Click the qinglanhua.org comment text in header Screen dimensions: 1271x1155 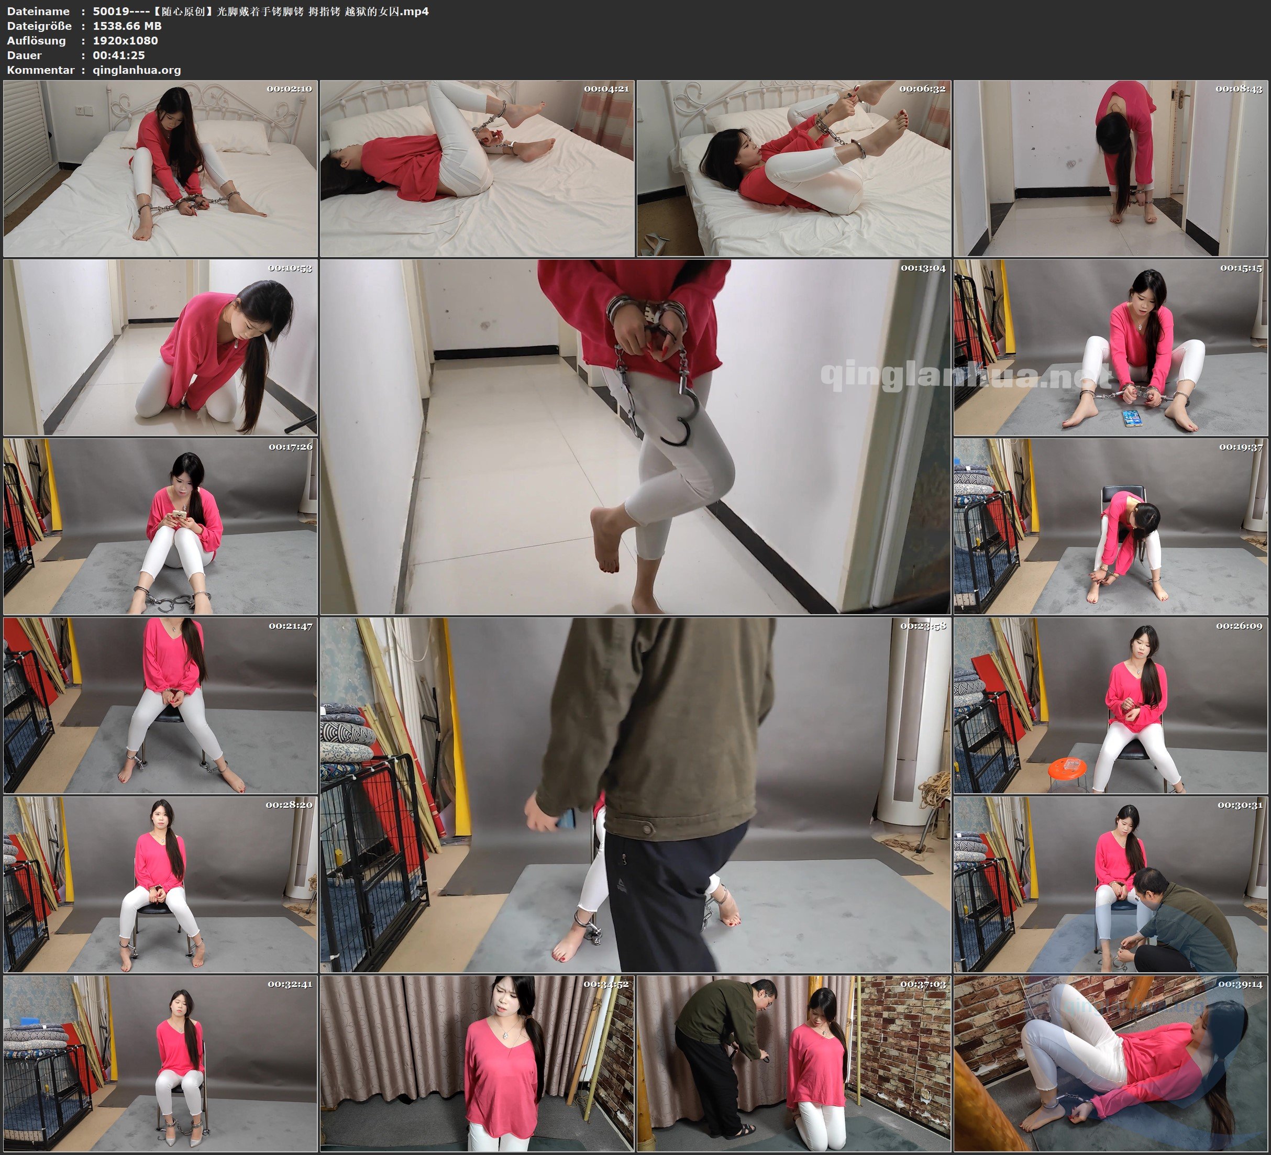(x=137, y=70)
